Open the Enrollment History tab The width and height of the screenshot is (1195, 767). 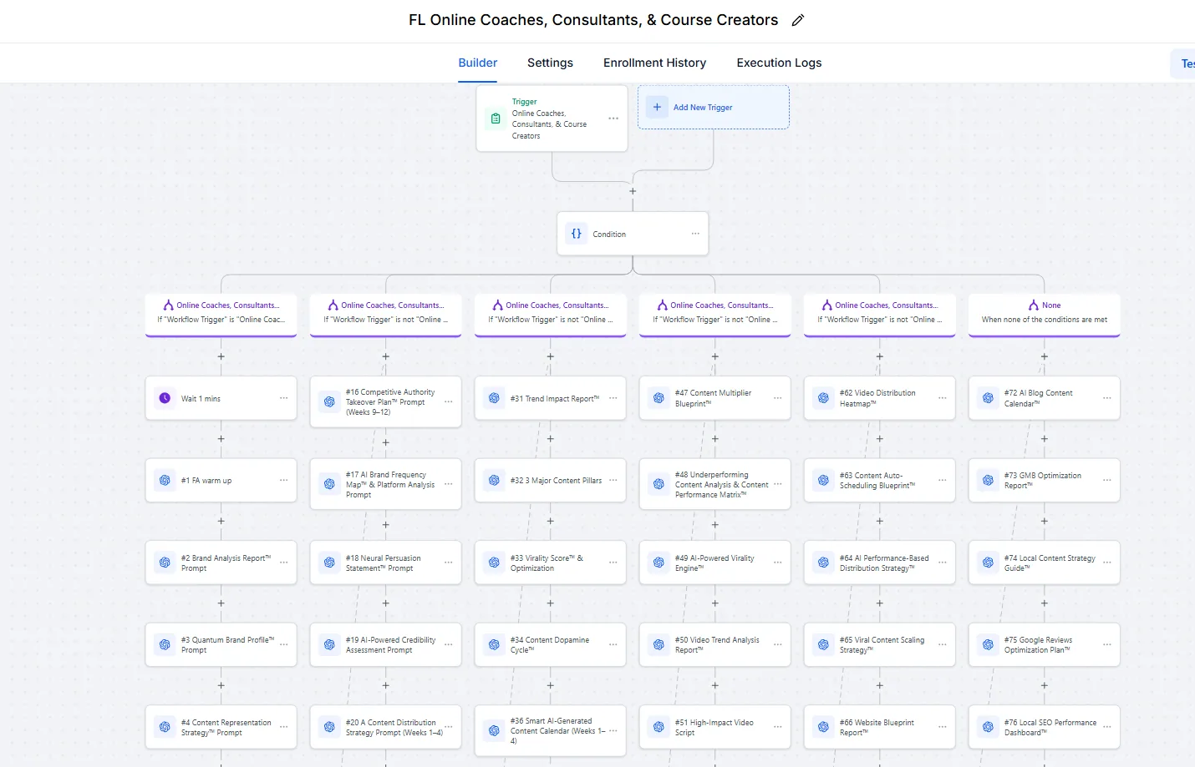pos(654,63)
